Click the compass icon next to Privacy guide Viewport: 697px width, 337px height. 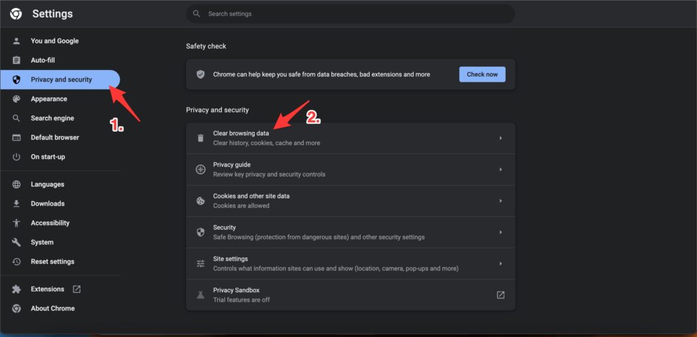point(200,169)
